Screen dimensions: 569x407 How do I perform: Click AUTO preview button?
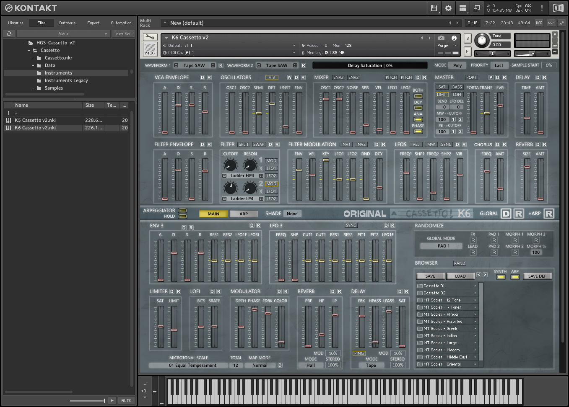point(126,400)
